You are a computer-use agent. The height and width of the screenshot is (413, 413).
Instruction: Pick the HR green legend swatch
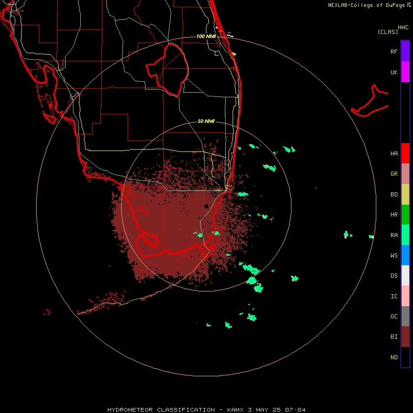(405, 215)
